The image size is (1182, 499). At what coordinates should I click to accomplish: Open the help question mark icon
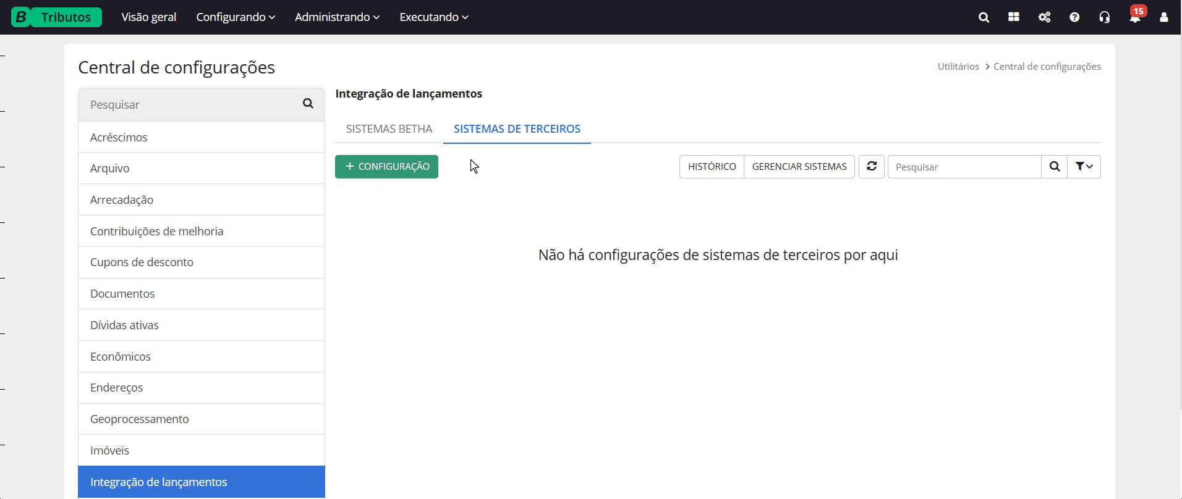click(1074, 17)
